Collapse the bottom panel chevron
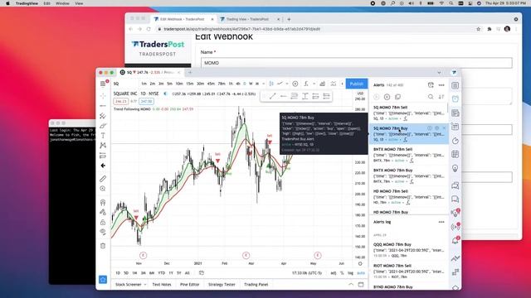The width and height of the screenshot is (531, 298). pyautogui.click(x=351, y=285)
